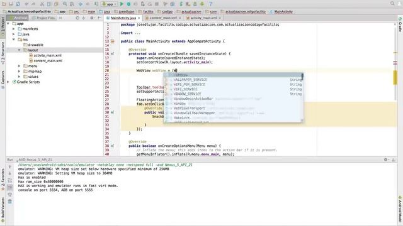Click the Cut scissors icon
This screenshot has width=403, height=226.
[42, 4]
